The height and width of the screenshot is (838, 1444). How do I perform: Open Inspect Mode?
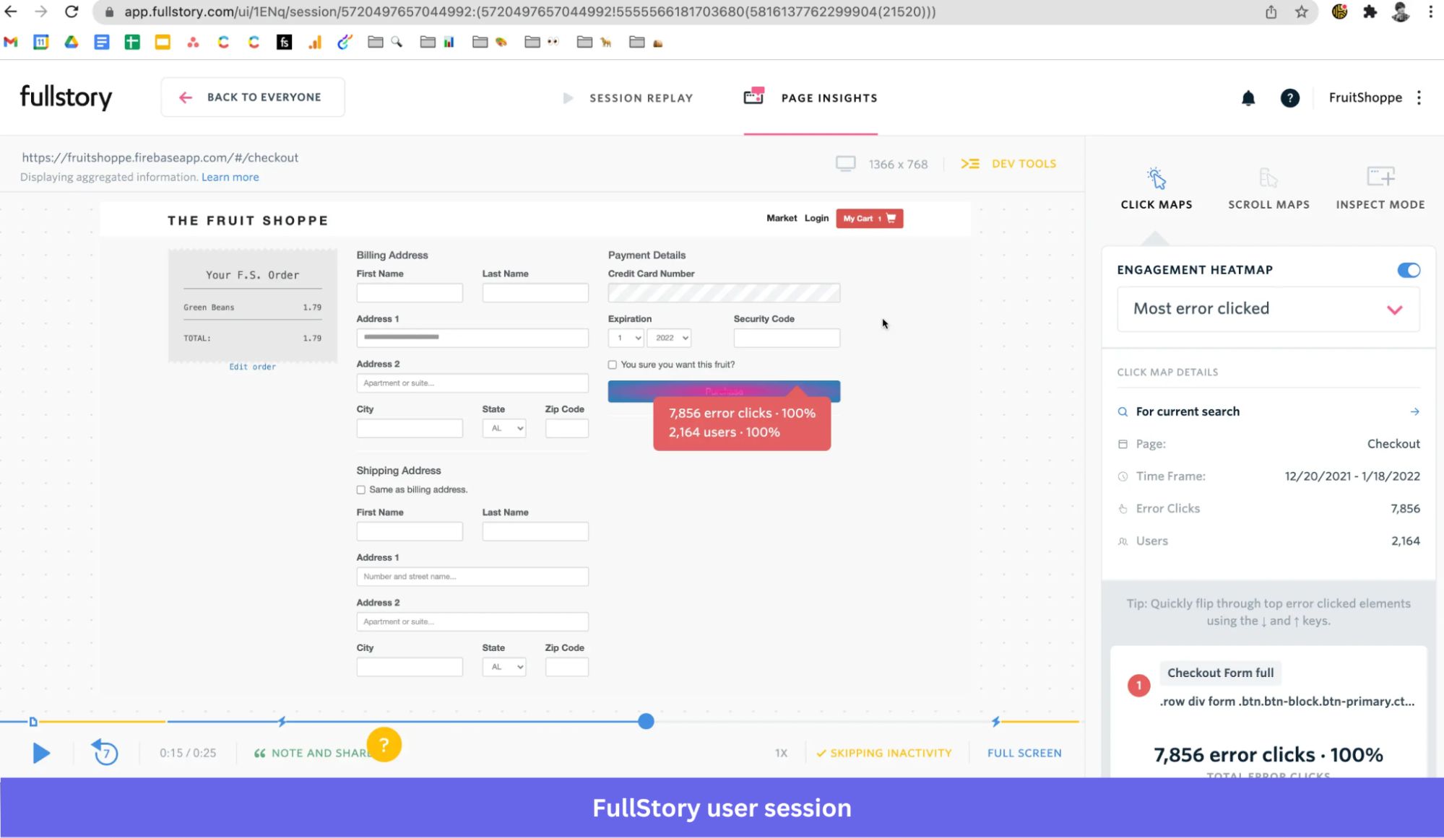[1380, 189]
